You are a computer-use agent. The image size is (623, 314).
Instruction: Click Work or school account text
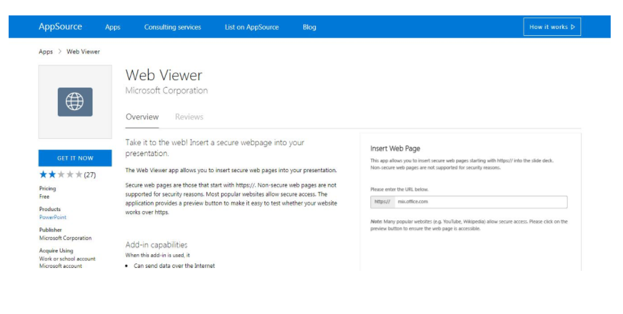click(67, 258)
